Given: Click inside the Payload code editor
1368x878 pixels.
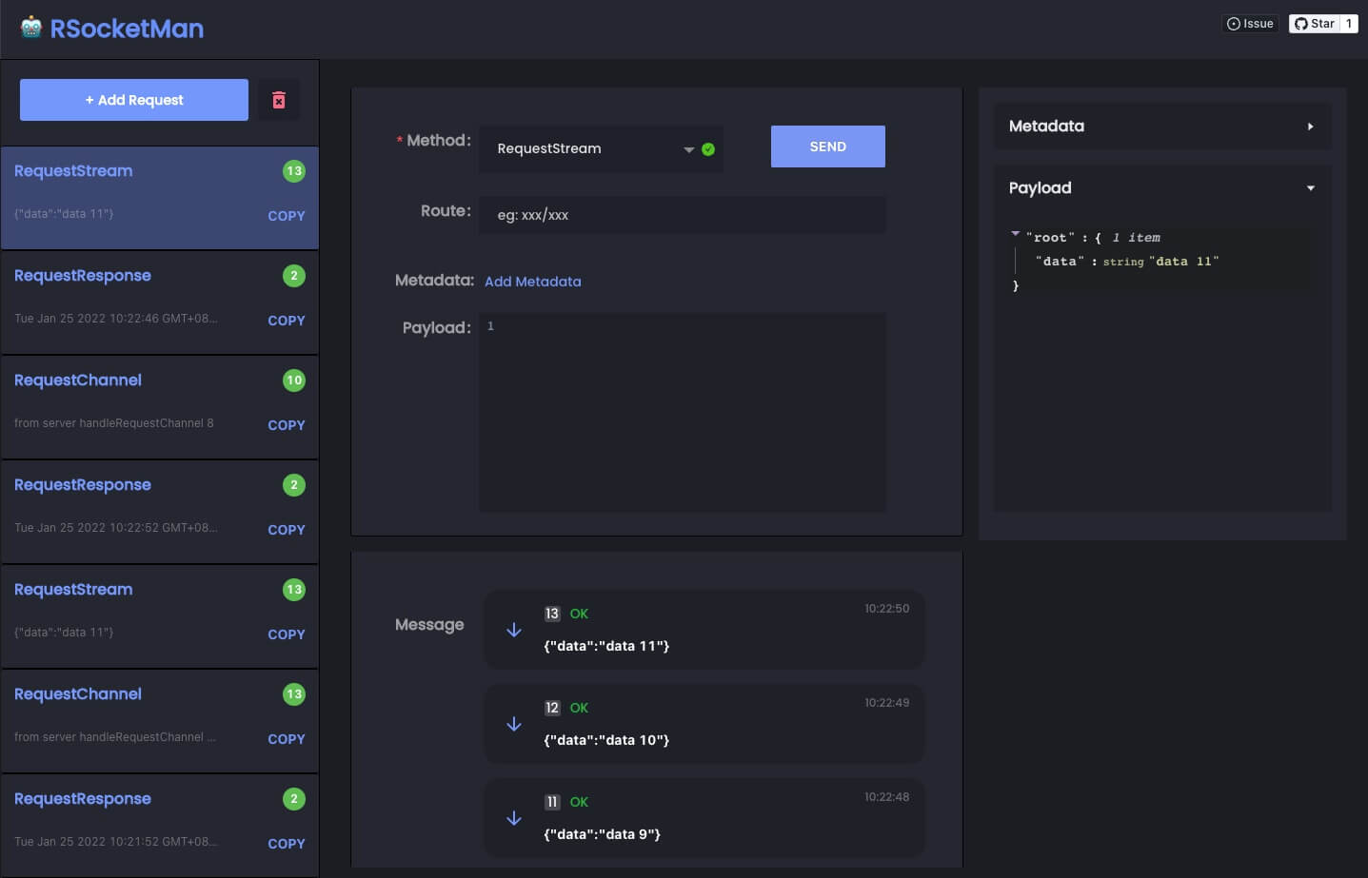Looking at the screenshot, I should (x=683, y=413).
